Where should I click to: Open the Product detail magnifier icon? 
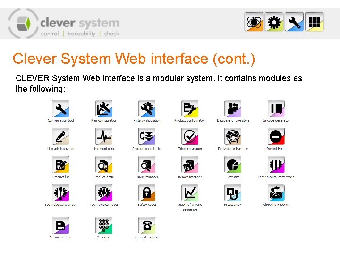[104, 165]
